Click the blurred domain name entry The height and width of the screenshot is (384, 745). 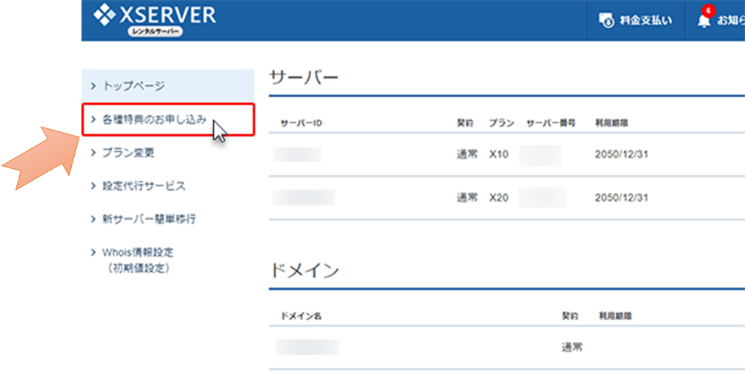click(307, 347)
